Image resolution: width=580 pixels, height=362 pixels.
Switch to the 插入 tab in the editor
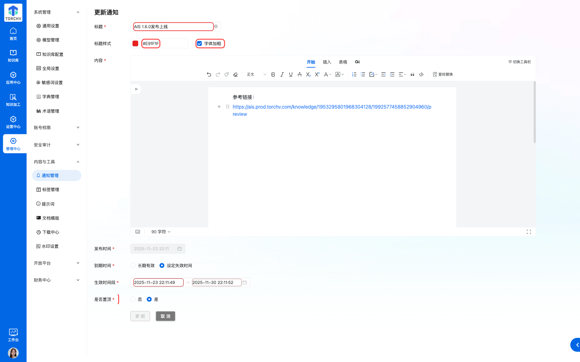(x=327, y=62)
